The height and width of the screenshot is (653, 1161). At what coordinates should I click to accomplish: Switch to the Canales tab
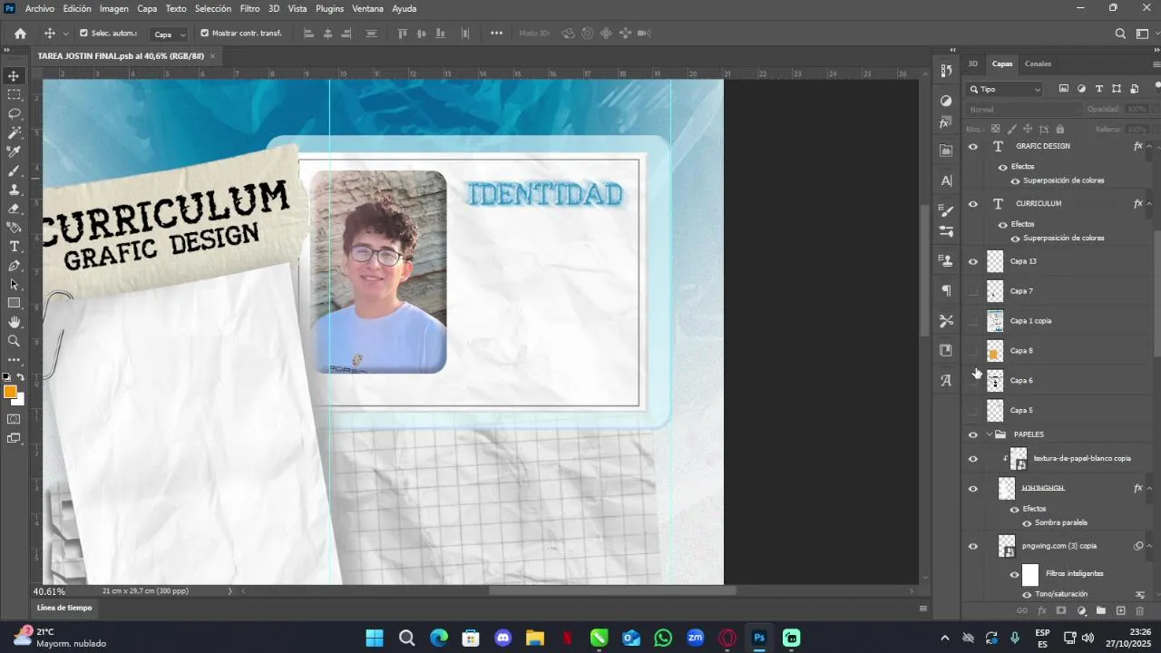[x=1038, y=63]
